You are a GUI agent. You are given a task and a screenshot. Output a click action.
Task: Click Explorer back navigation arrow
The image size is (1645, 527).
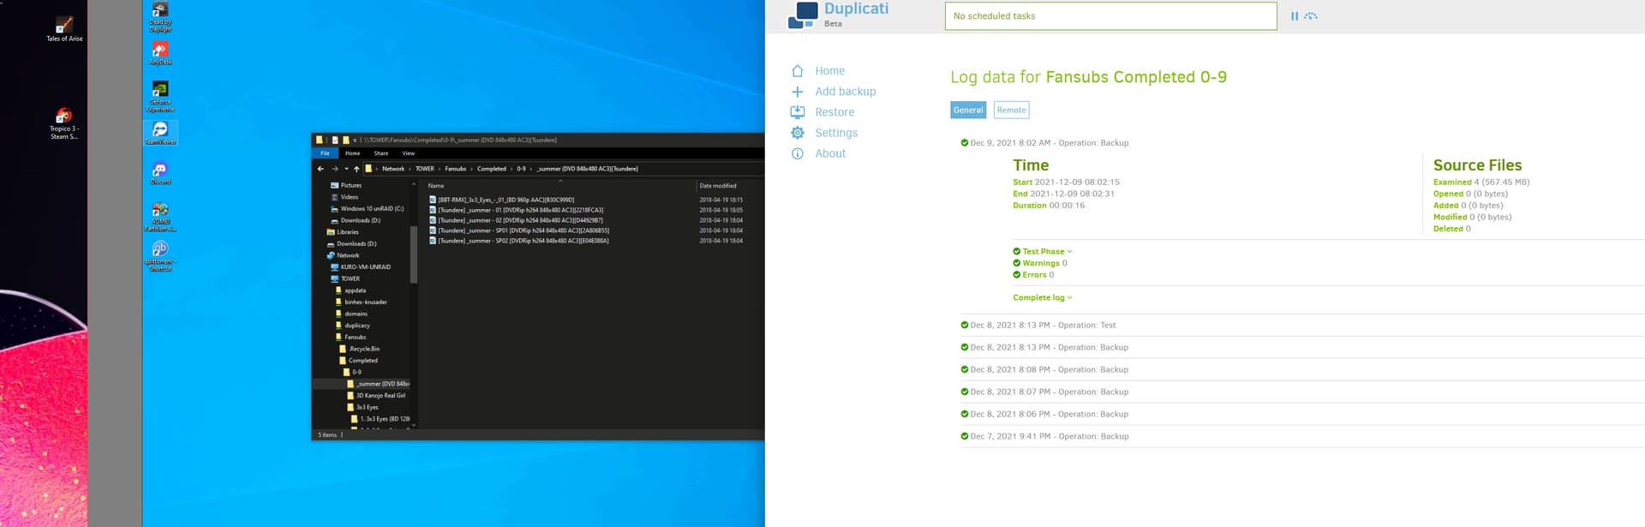click(x=320, y=169)
